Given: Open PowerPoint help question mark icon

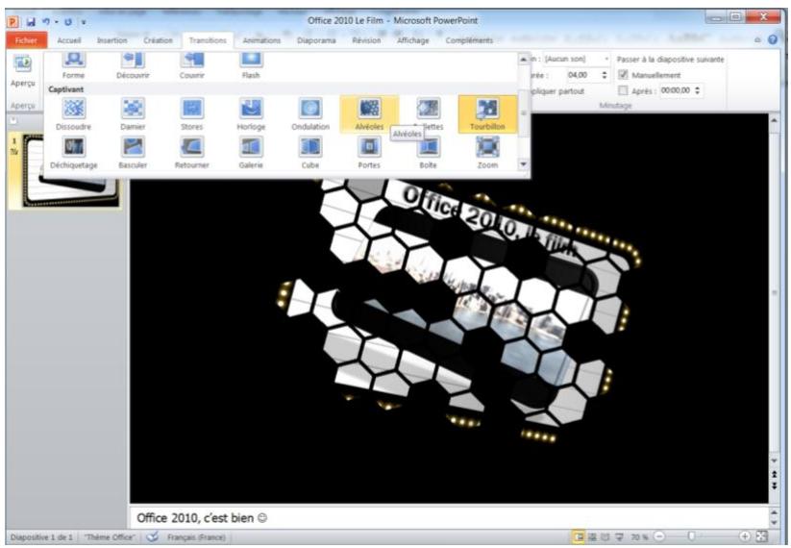Looking at the screenshot, I should click(773, 39).
